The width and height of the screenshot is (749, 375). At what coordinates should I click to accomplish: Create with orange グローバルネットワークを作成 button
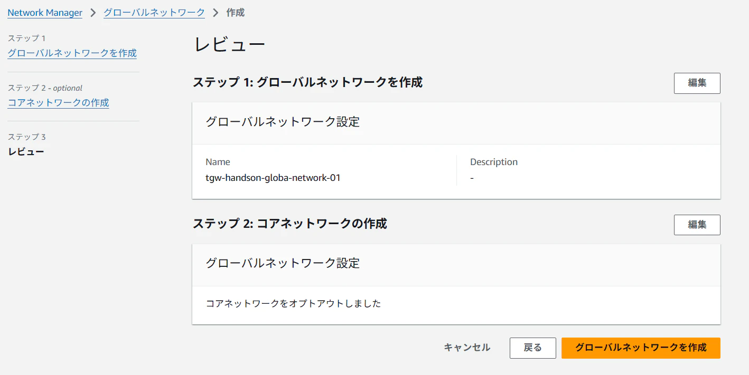coord(641,348)
